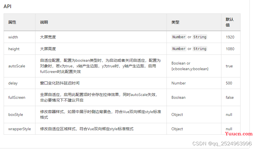Screen dimensions: 256x149
Task: Select the width property name cell
Action: click(13, 37)
